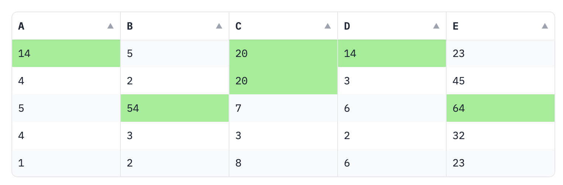This screenshot has height=185, width=563.
Task: Click the sort arrow in column B
Action: point(219,26)
